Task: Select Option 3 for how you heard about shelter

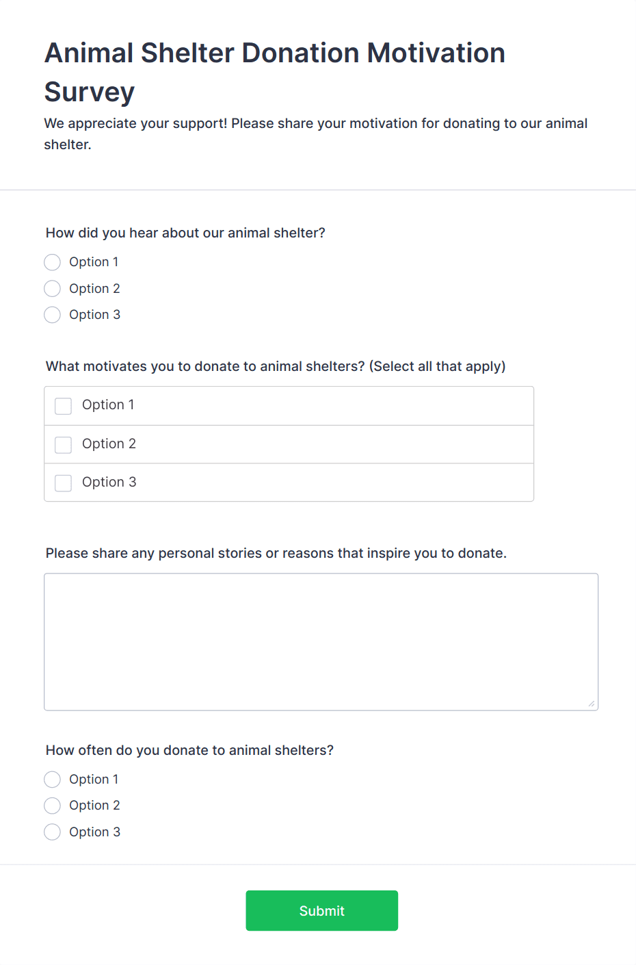Action: coord(52,315)
